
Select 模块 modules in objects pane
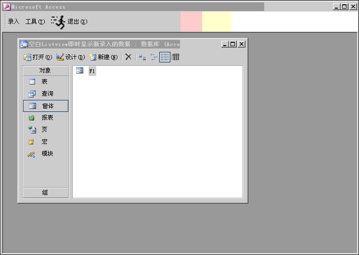pyautogui.click(x=46, y=154)
